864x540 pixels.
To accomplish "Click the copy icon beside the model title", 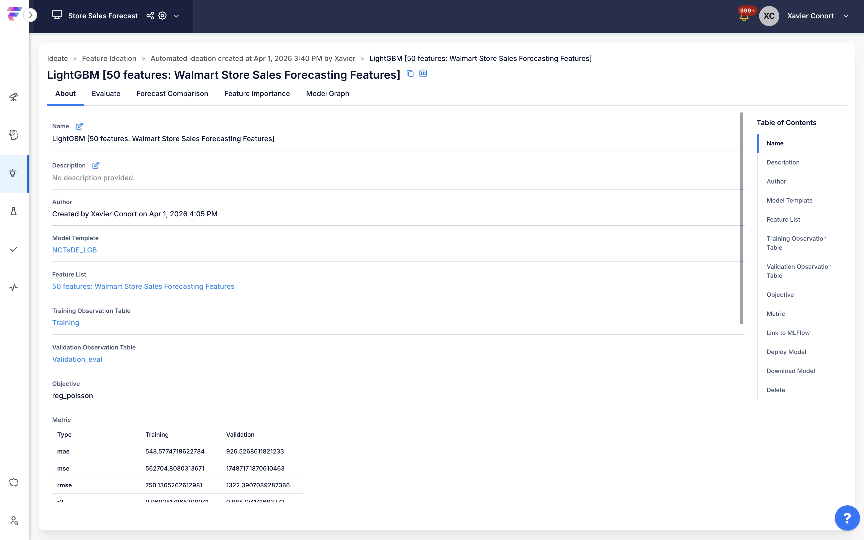I will 410,73.
